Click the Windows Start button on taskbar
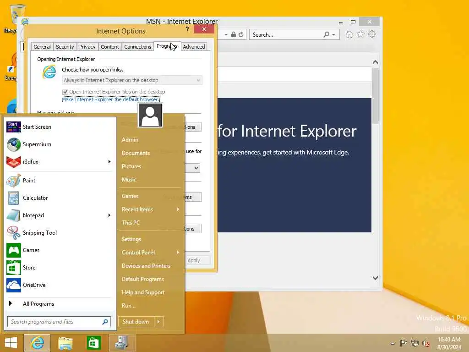 coord(11,343)
